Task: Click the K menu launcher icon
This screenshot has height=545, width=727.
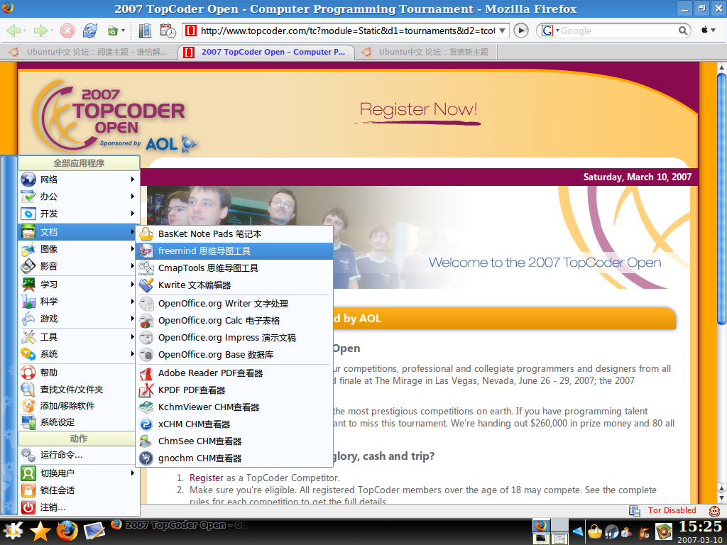Action: coord(13,531)
